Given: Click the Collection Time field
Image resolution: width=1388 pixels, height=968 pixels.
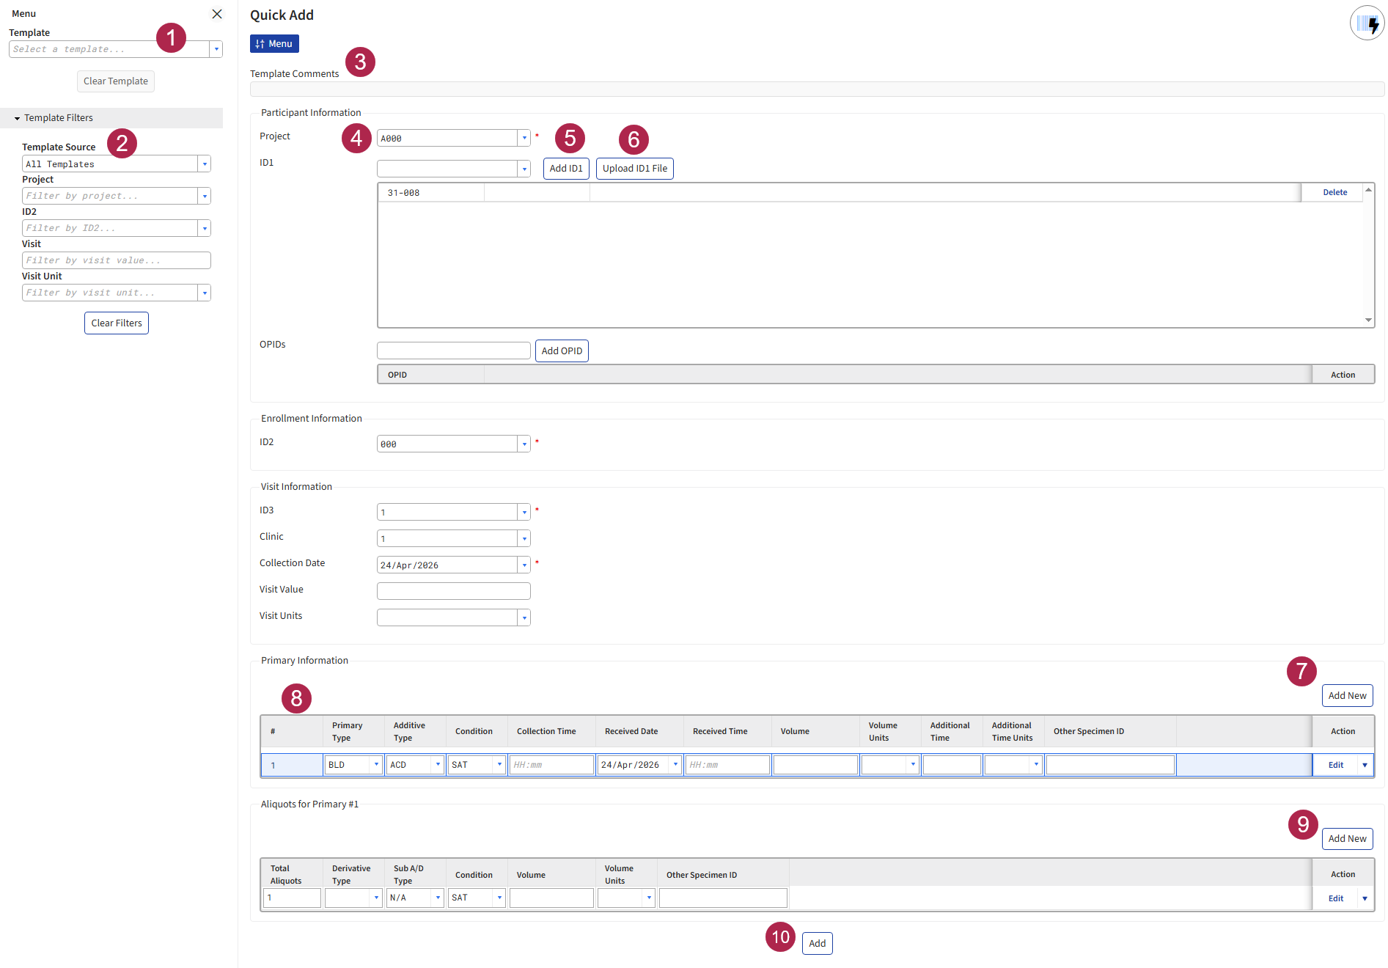Looking at the screenshot, I should tap(551, 765).
